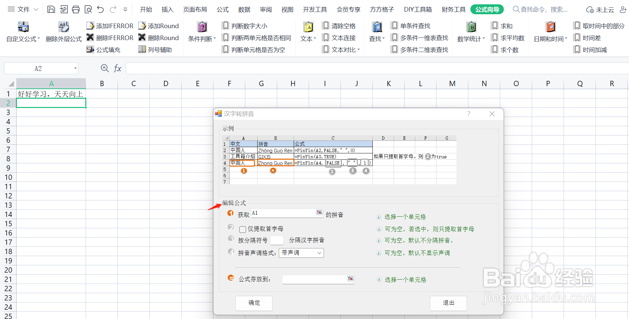Select column header B

pyautogui.click(x=102, y=83)
